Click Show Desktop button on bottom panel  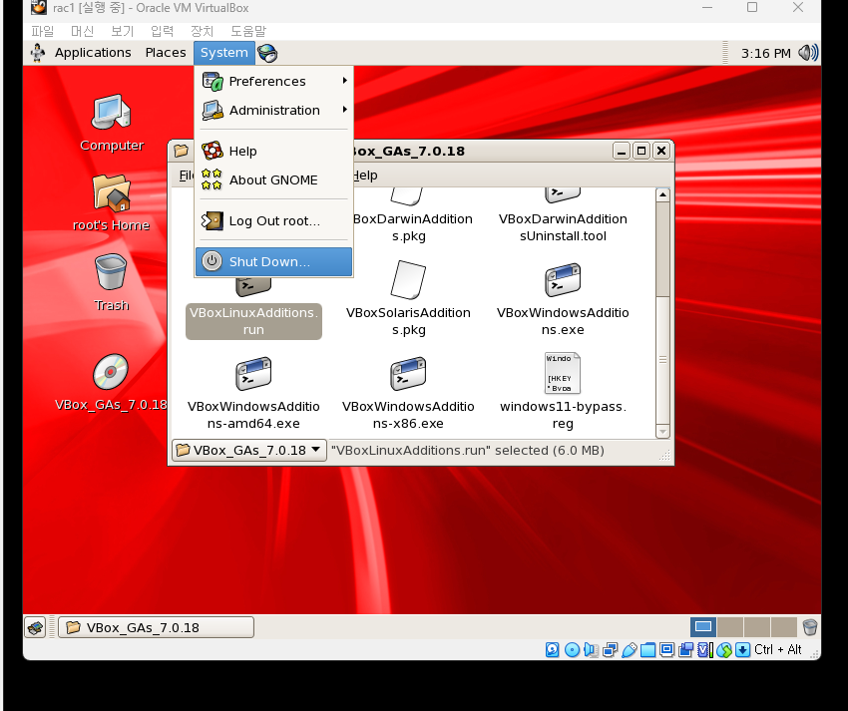tap(36, 628)
